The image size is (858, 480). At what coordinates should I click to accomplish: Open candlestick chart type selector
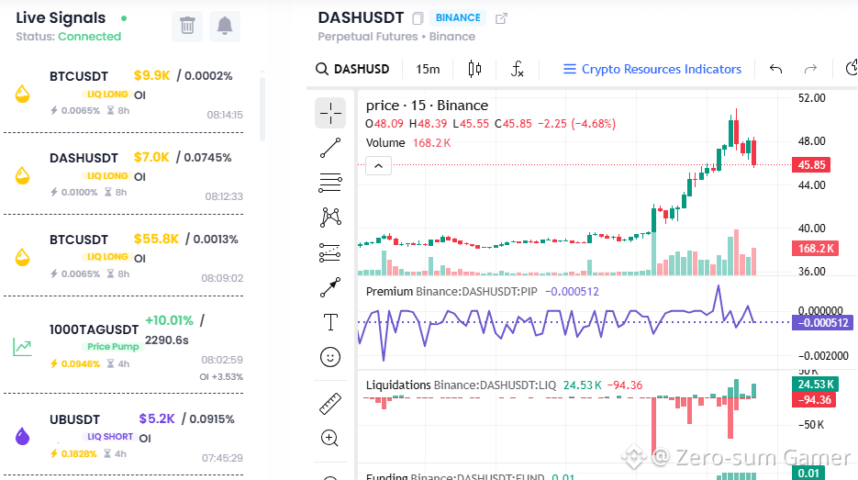[x=474, y=69]
